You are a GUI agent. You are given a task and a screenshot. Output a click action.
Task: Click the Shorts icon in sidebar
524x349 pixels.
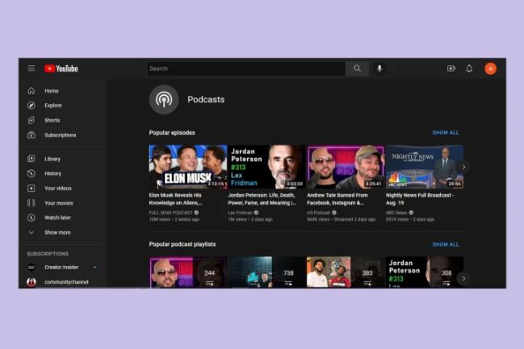point(31,120)
